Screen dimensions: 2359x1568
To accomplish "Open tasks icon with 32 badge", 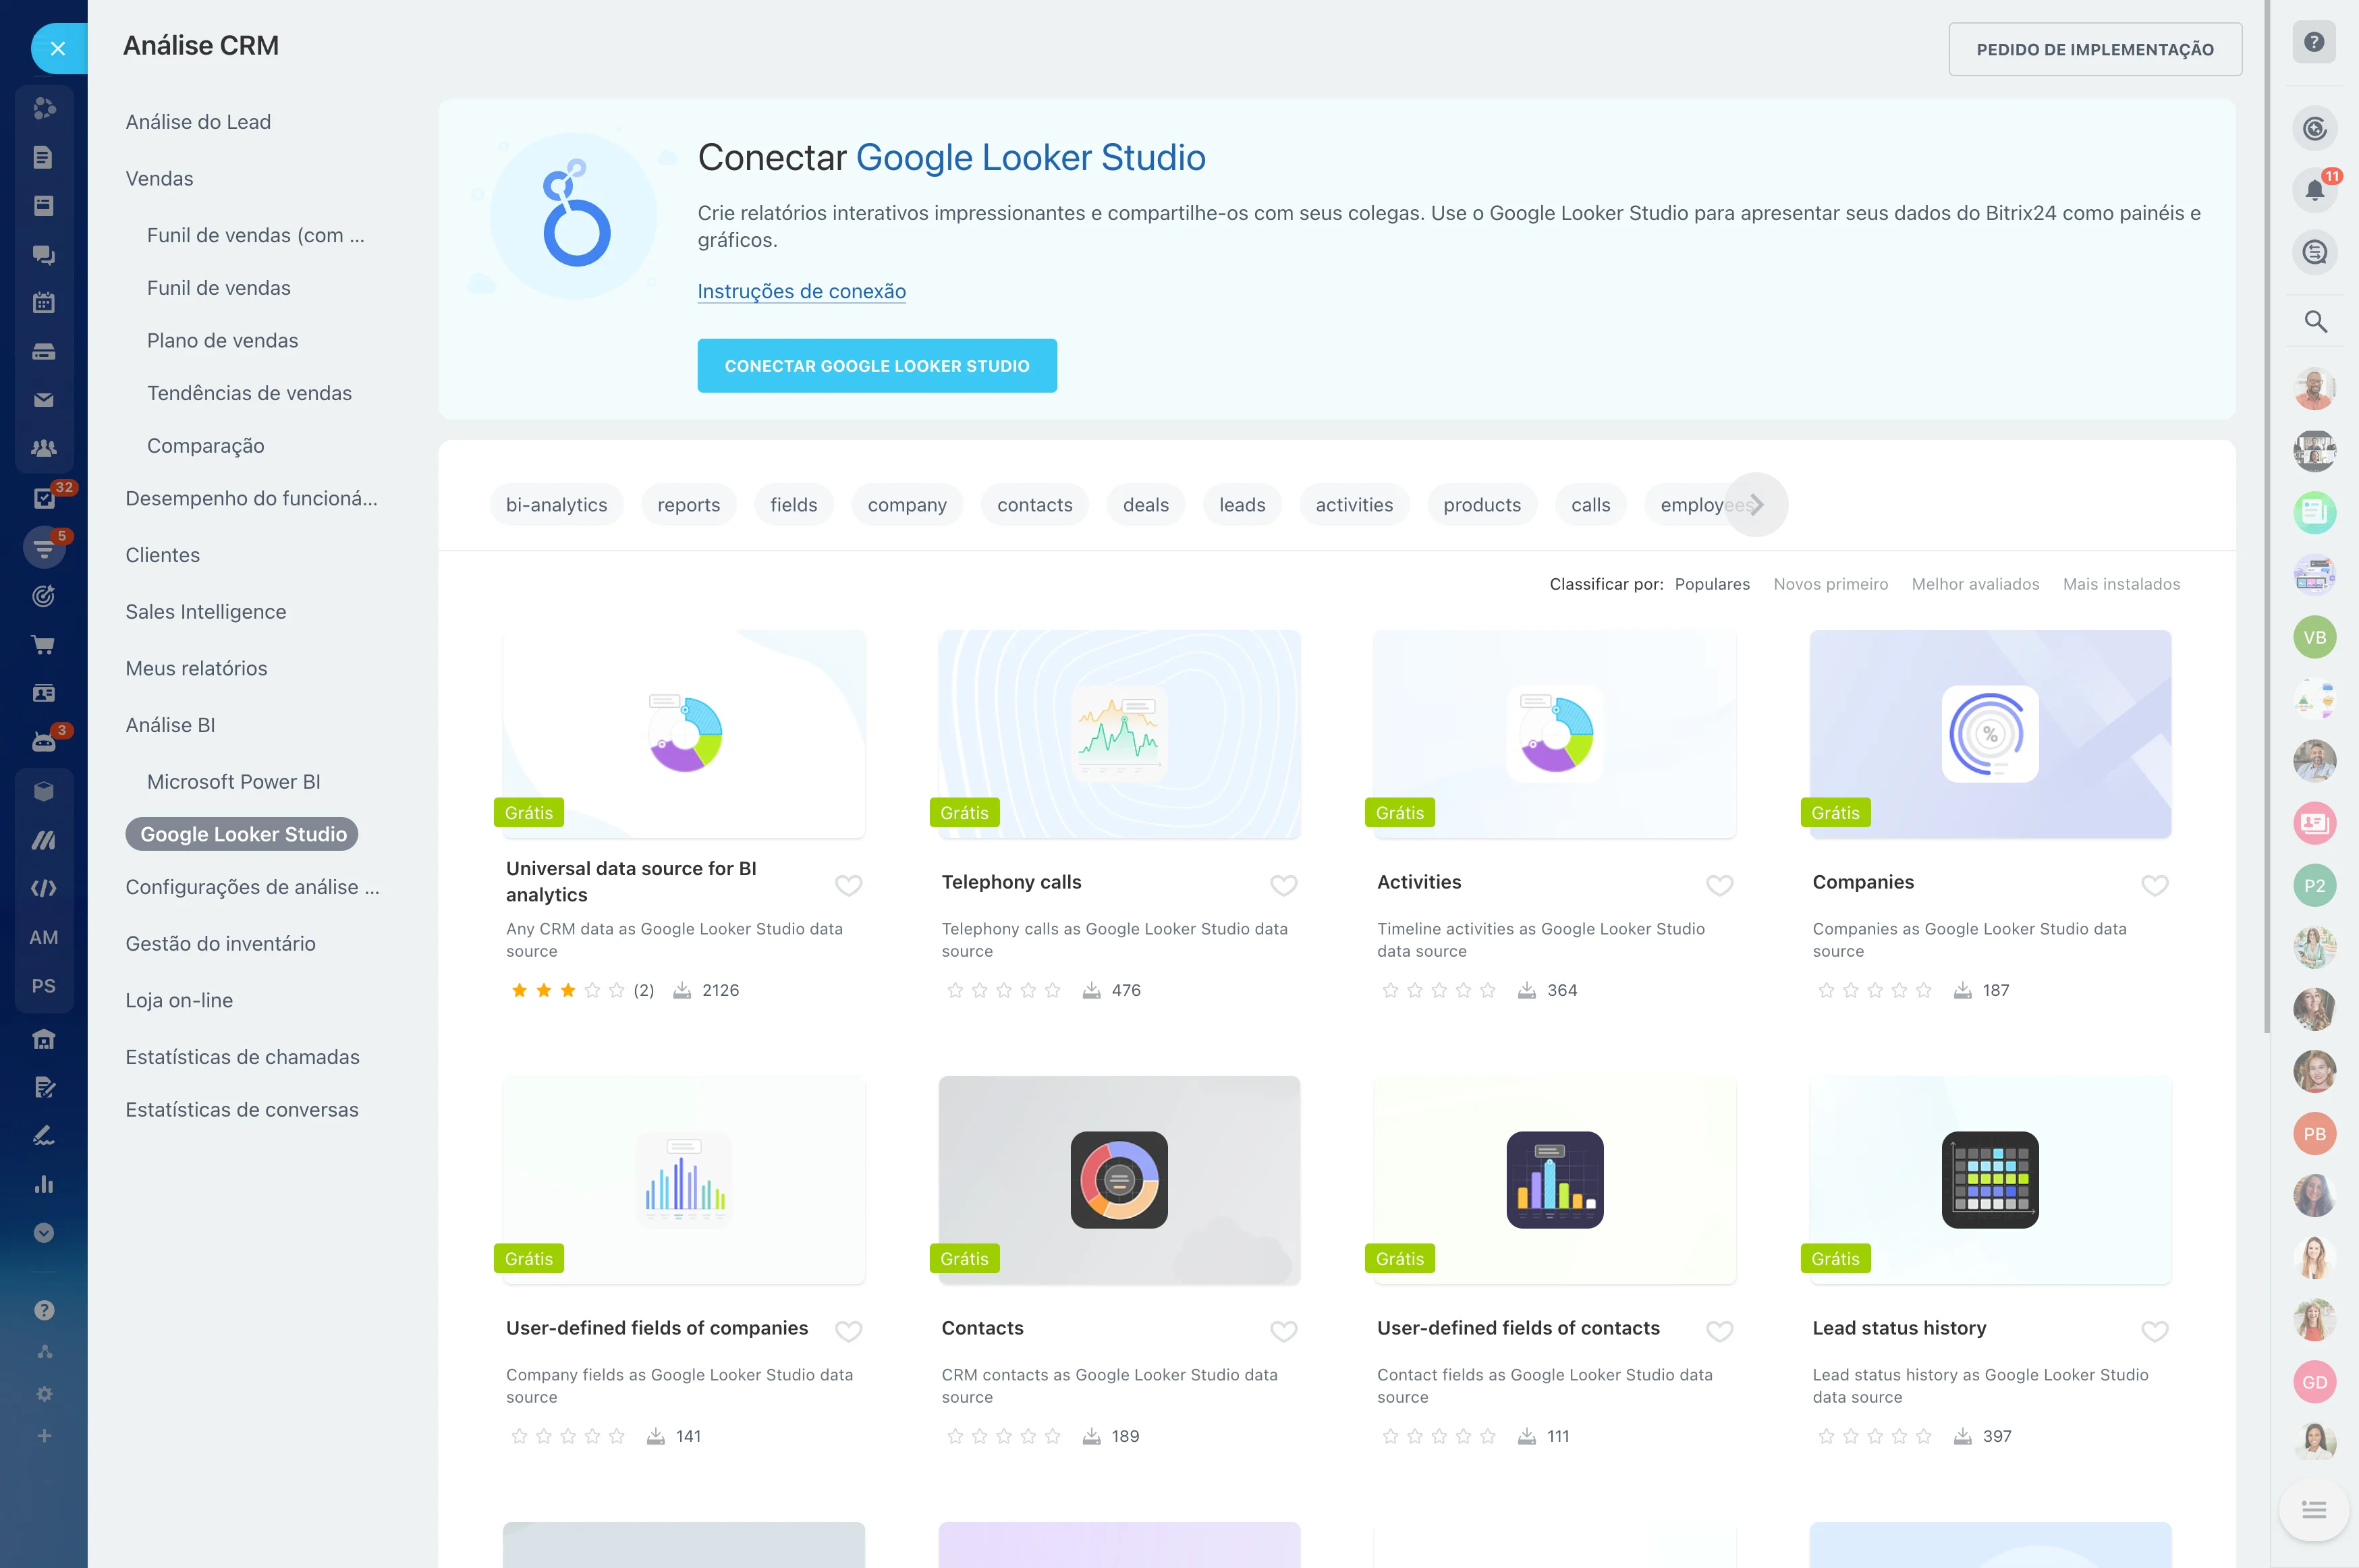I will pyautogui.click(x=43, y=497).
